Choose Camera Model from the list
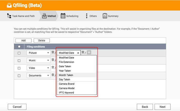Image resolution: width=180 pixels, height=111 pixels. 77,88
